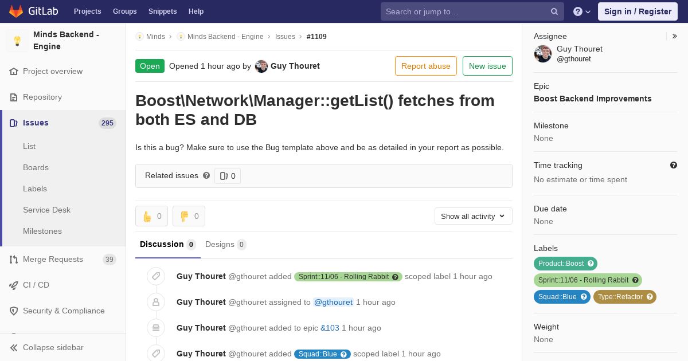Screen dimensions: 688x361
Task: Give a thumbs up reaction
Action: pos(151,216)
